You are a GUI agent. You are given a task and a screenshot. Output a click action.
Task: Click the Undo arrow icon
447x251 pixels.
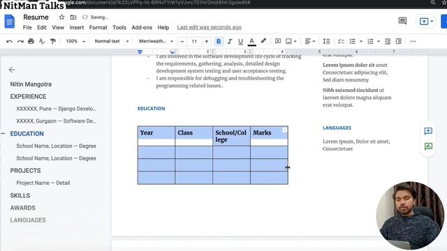(x=9, y=42)
